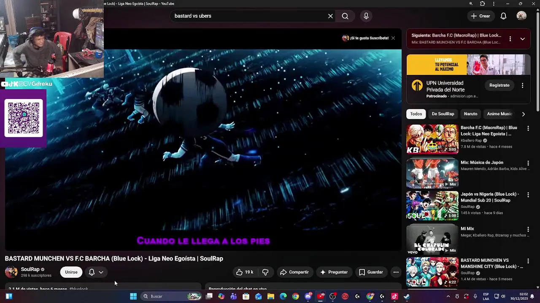Open the browser three-dot menu
540x303 pixels.
coord(494,4)
